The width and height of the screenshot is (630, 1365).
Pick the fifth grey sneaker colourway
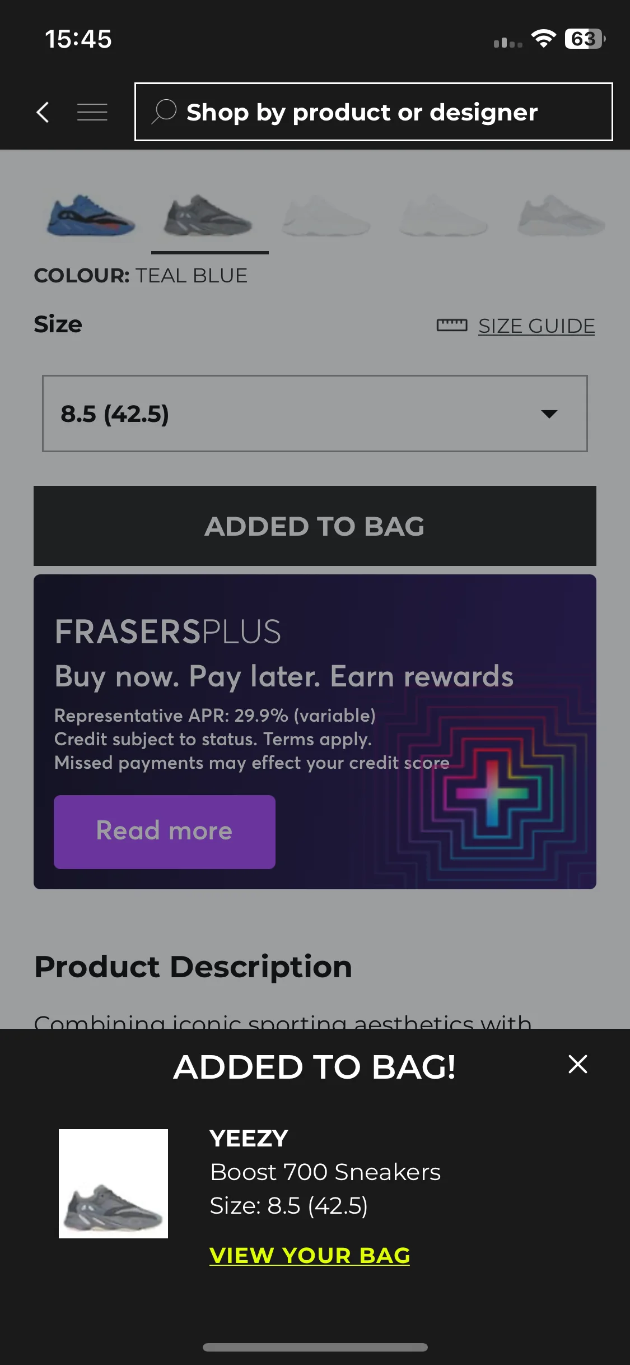click(x=562, y=216)
